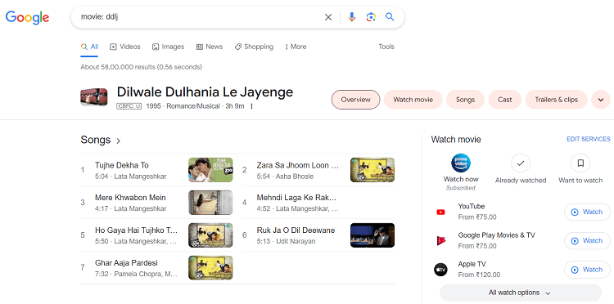Click the Prime Video Watch now icon
The height and width of the screenshot is (304, 614).
[461, 163]
